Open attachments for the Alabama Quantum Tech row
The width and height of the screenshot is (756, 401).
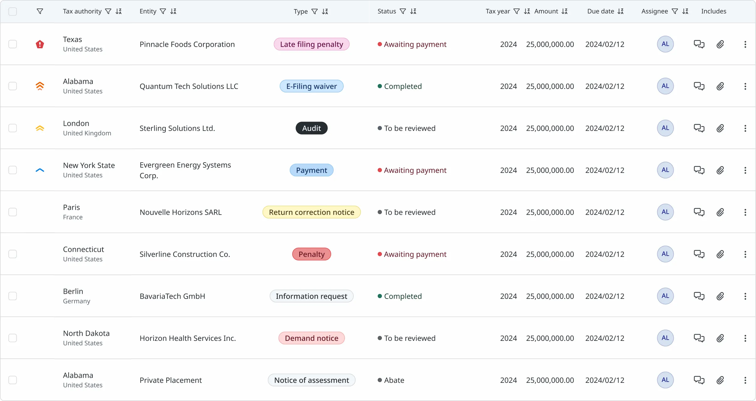720,86
